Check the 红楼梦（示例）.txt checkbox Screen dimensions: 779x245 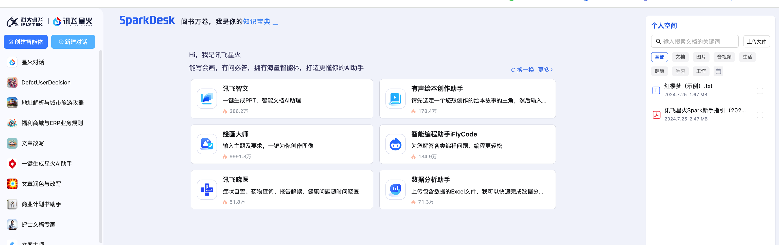[x=760, y=91]
